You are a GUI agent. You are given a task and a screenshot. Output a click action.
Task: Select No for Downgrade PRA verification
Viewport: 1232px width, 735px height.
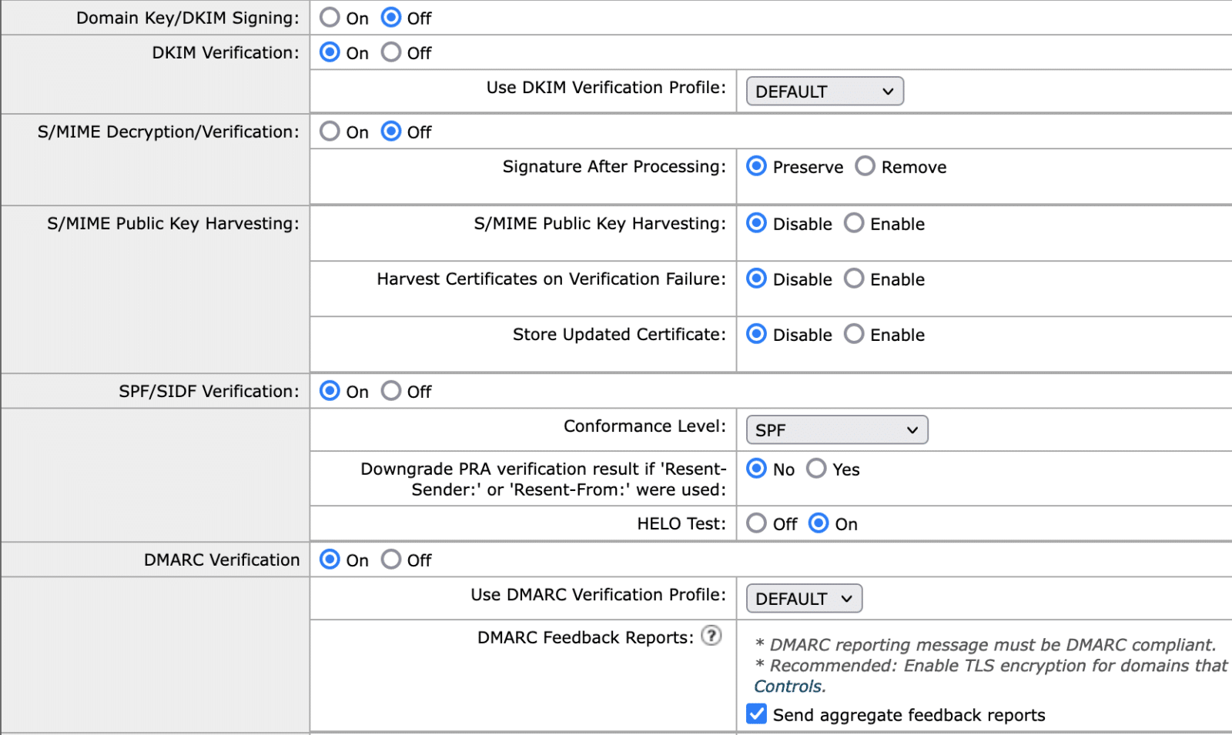(756, 469)
